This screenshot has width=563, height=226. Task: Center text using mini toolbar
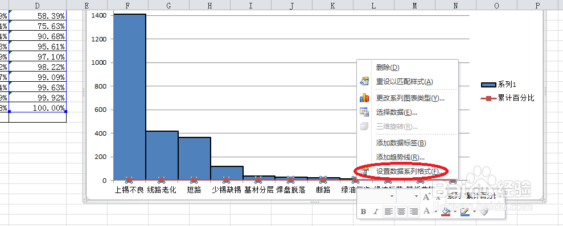[x=401, y=212]
